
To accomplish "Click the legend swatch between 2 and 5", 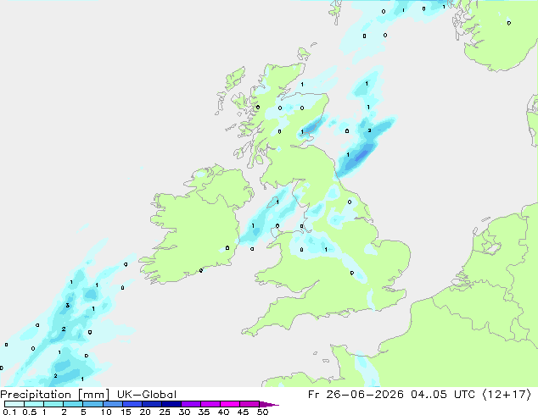I will (73, 404).
